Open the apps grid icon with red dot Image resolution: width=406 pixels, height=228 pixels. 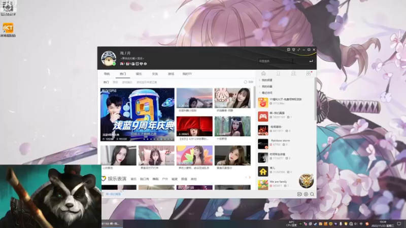(x=309, y=73)
